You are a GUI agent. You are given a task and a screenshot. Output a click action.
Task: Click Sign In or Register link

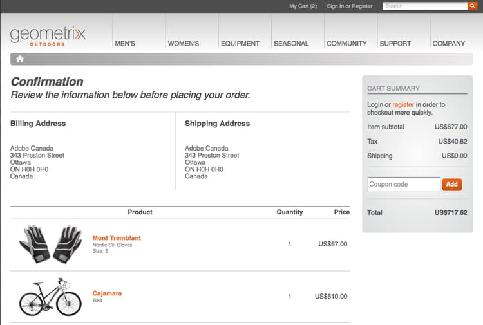pyautogui.click(x=350, y=6)
